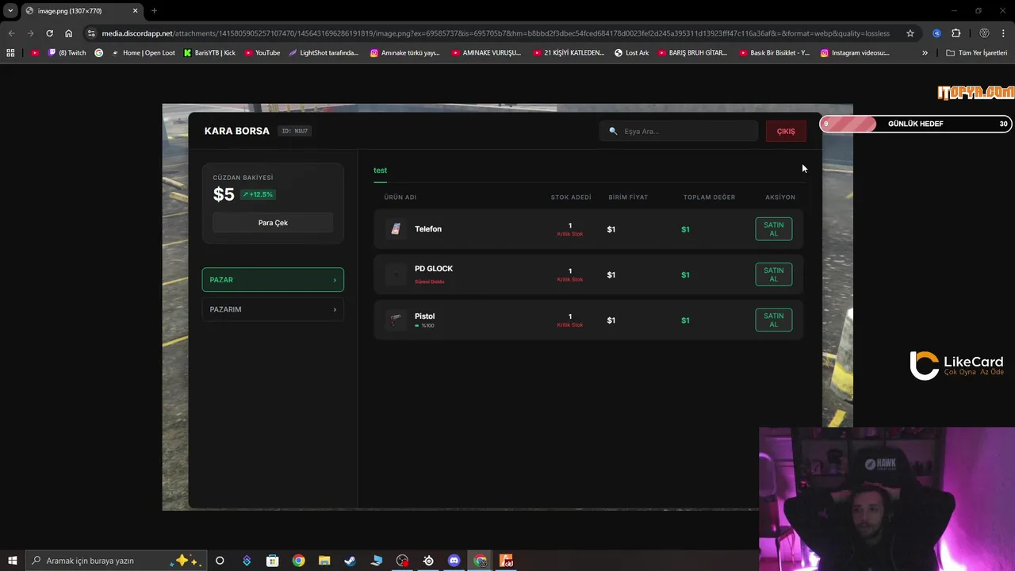Open Steam from the taskbar

tap(350, 561)
